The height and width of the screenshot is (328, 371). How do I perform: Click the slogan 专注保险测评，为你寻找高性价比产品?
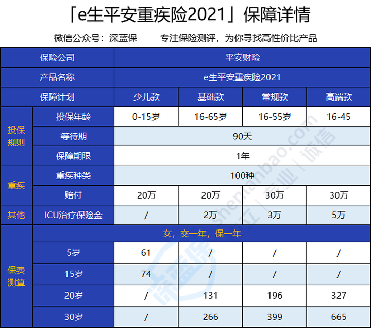[239, 38]
